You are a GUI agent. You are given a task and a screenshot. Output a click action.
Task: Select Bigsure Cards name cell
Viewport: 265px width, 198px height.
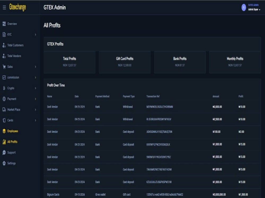click(53, 195)
